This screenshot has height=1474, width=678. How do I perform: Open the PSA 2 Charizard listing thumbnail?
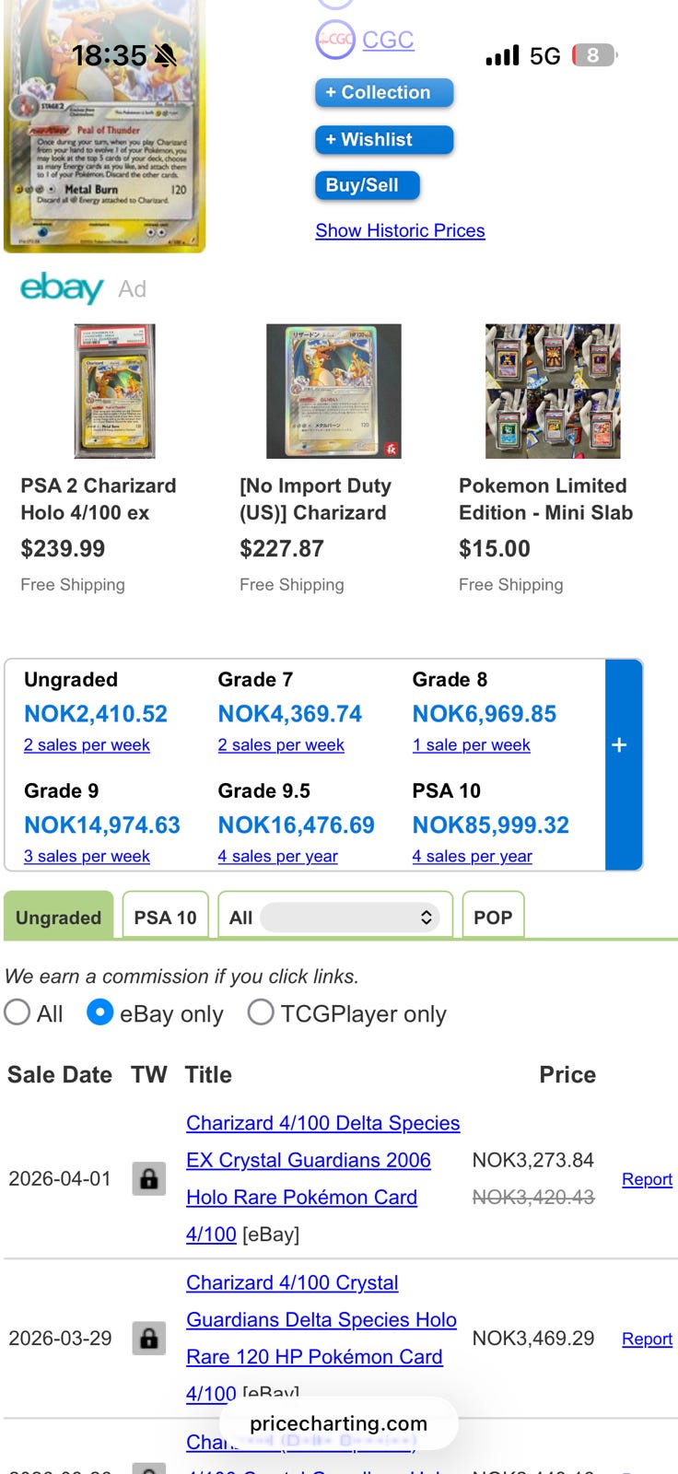pyautogui.click(x=114, y=391)
